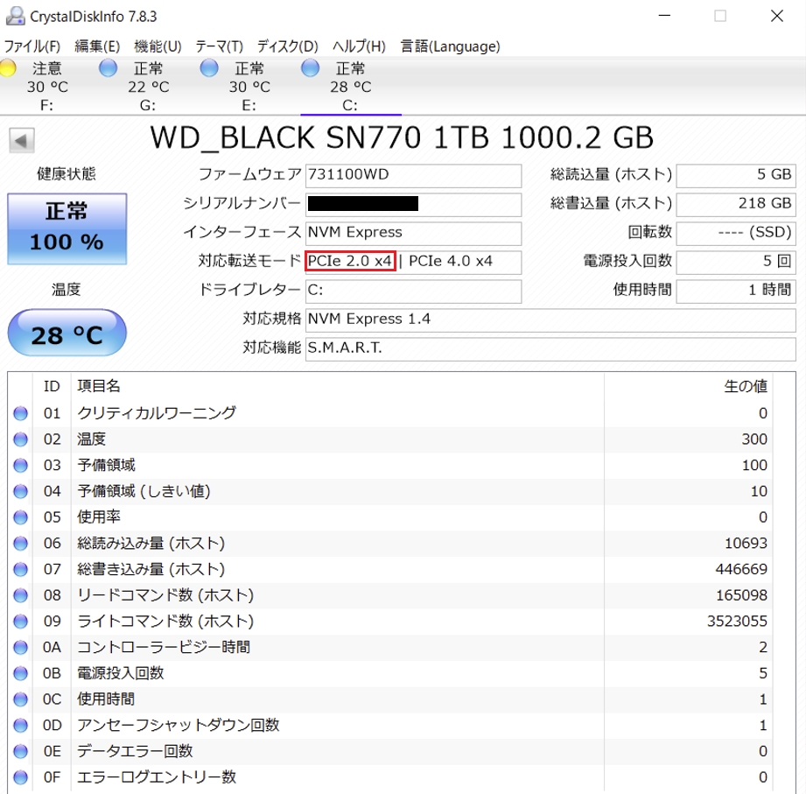Click the yellow caution status icon for F:
Image resolution: width=806 pixels, height=794 pixels.
(7, 68)
